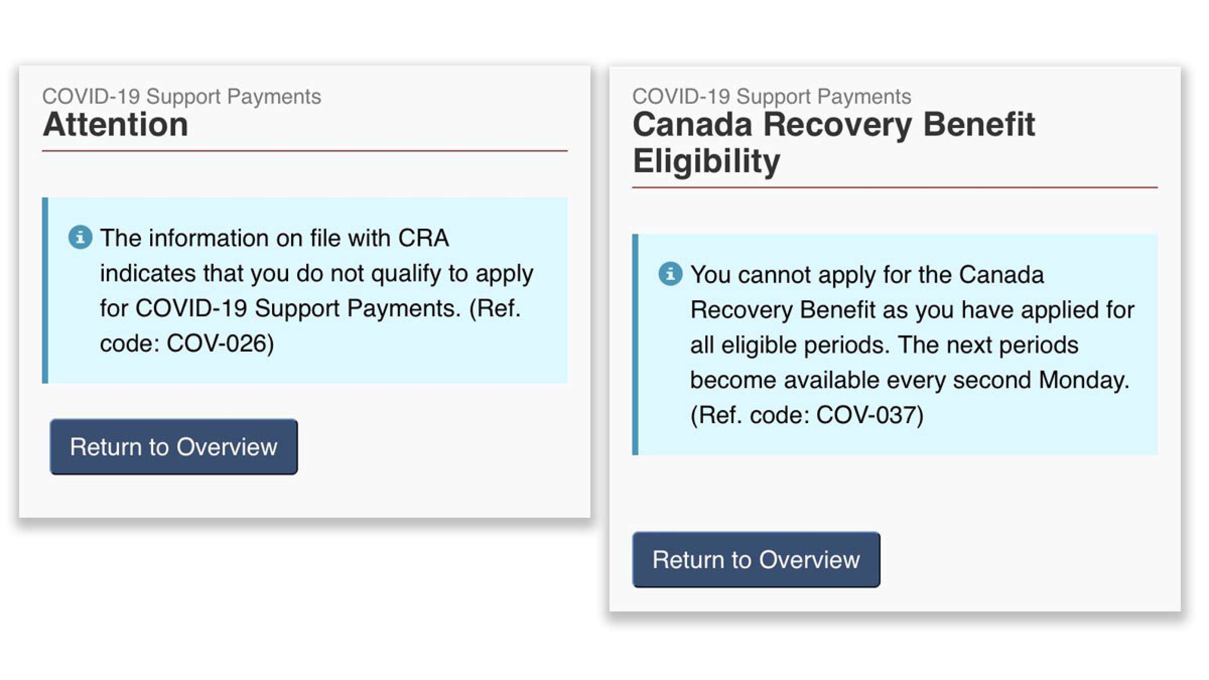Image resolution: width=1209 pixels, height=680 pixels.
Task: Click 'all eligible periods. The next periods' line
Action: [x=884, y=345]
